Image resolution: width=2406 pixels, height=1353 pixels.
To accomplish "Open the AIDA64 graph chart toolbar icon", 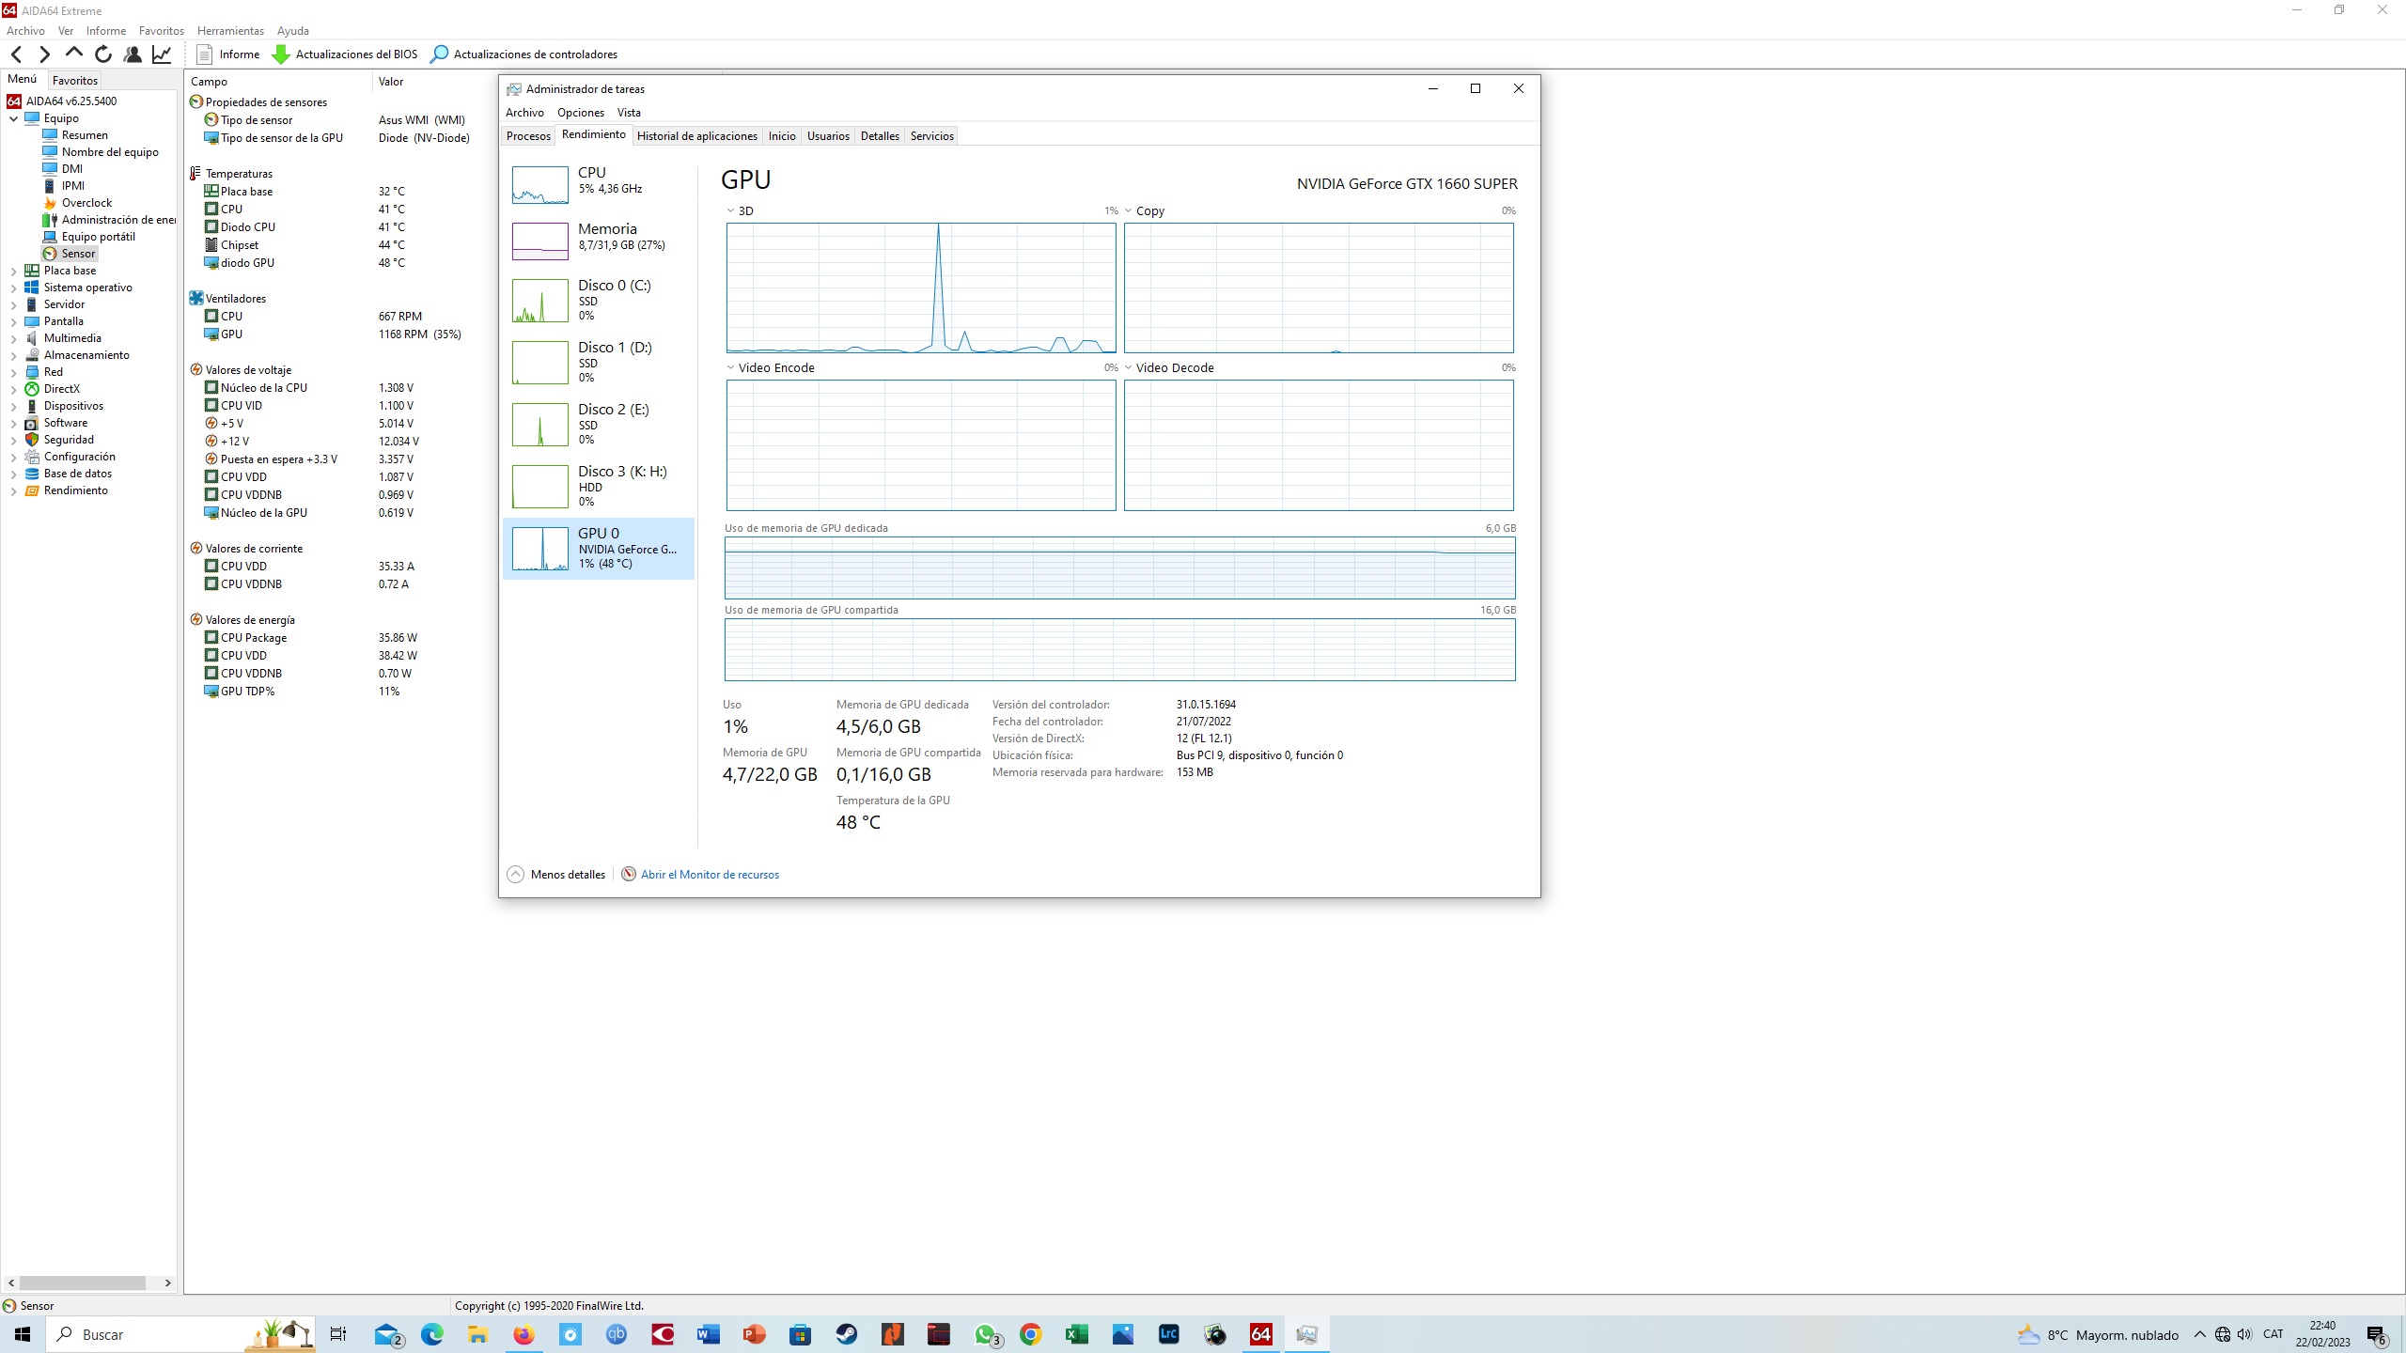I will pyautogui.click(x=162, y=54).
